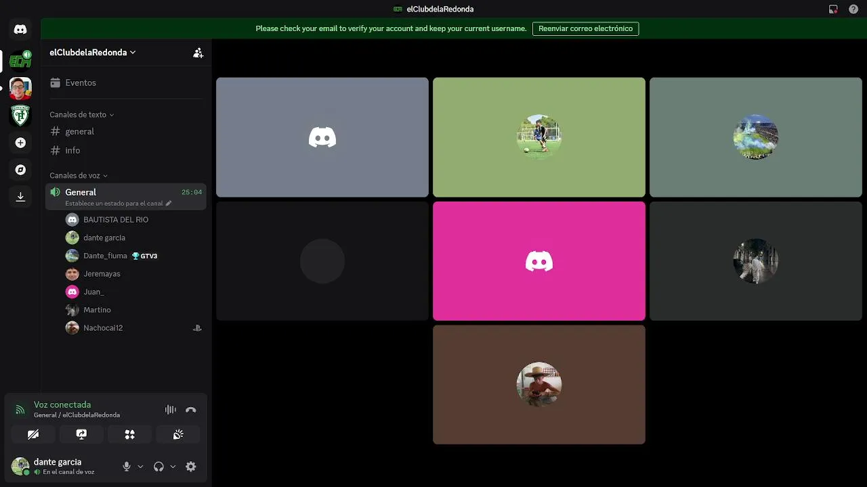Select the General voice channel
Viewport: 867px width, 487px height.
coord(126,196)
